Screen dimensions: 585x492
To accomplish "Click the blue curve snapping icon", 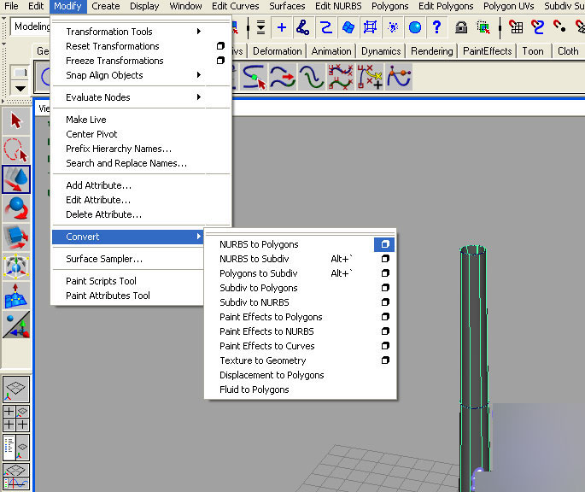I will pyautogui.click(x=325, y=27).
